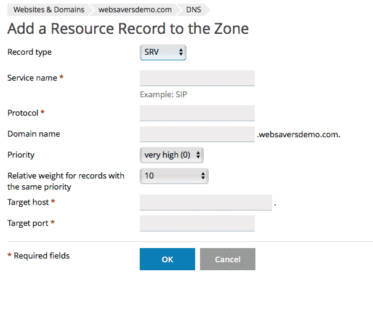Open websaversdemo.com breadcrumb link
The height and width of the screenshot is (325, 373).
tap(135, 10)
